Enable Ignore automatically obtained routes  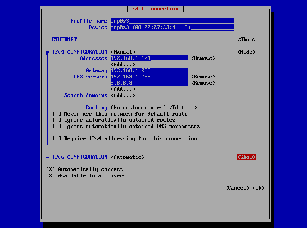point(57,120)
